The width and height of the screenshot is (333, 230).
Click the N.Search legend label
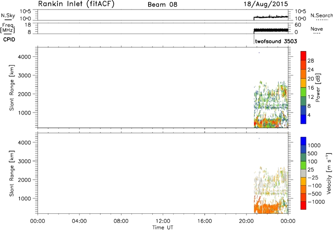[x=321, y=15]
